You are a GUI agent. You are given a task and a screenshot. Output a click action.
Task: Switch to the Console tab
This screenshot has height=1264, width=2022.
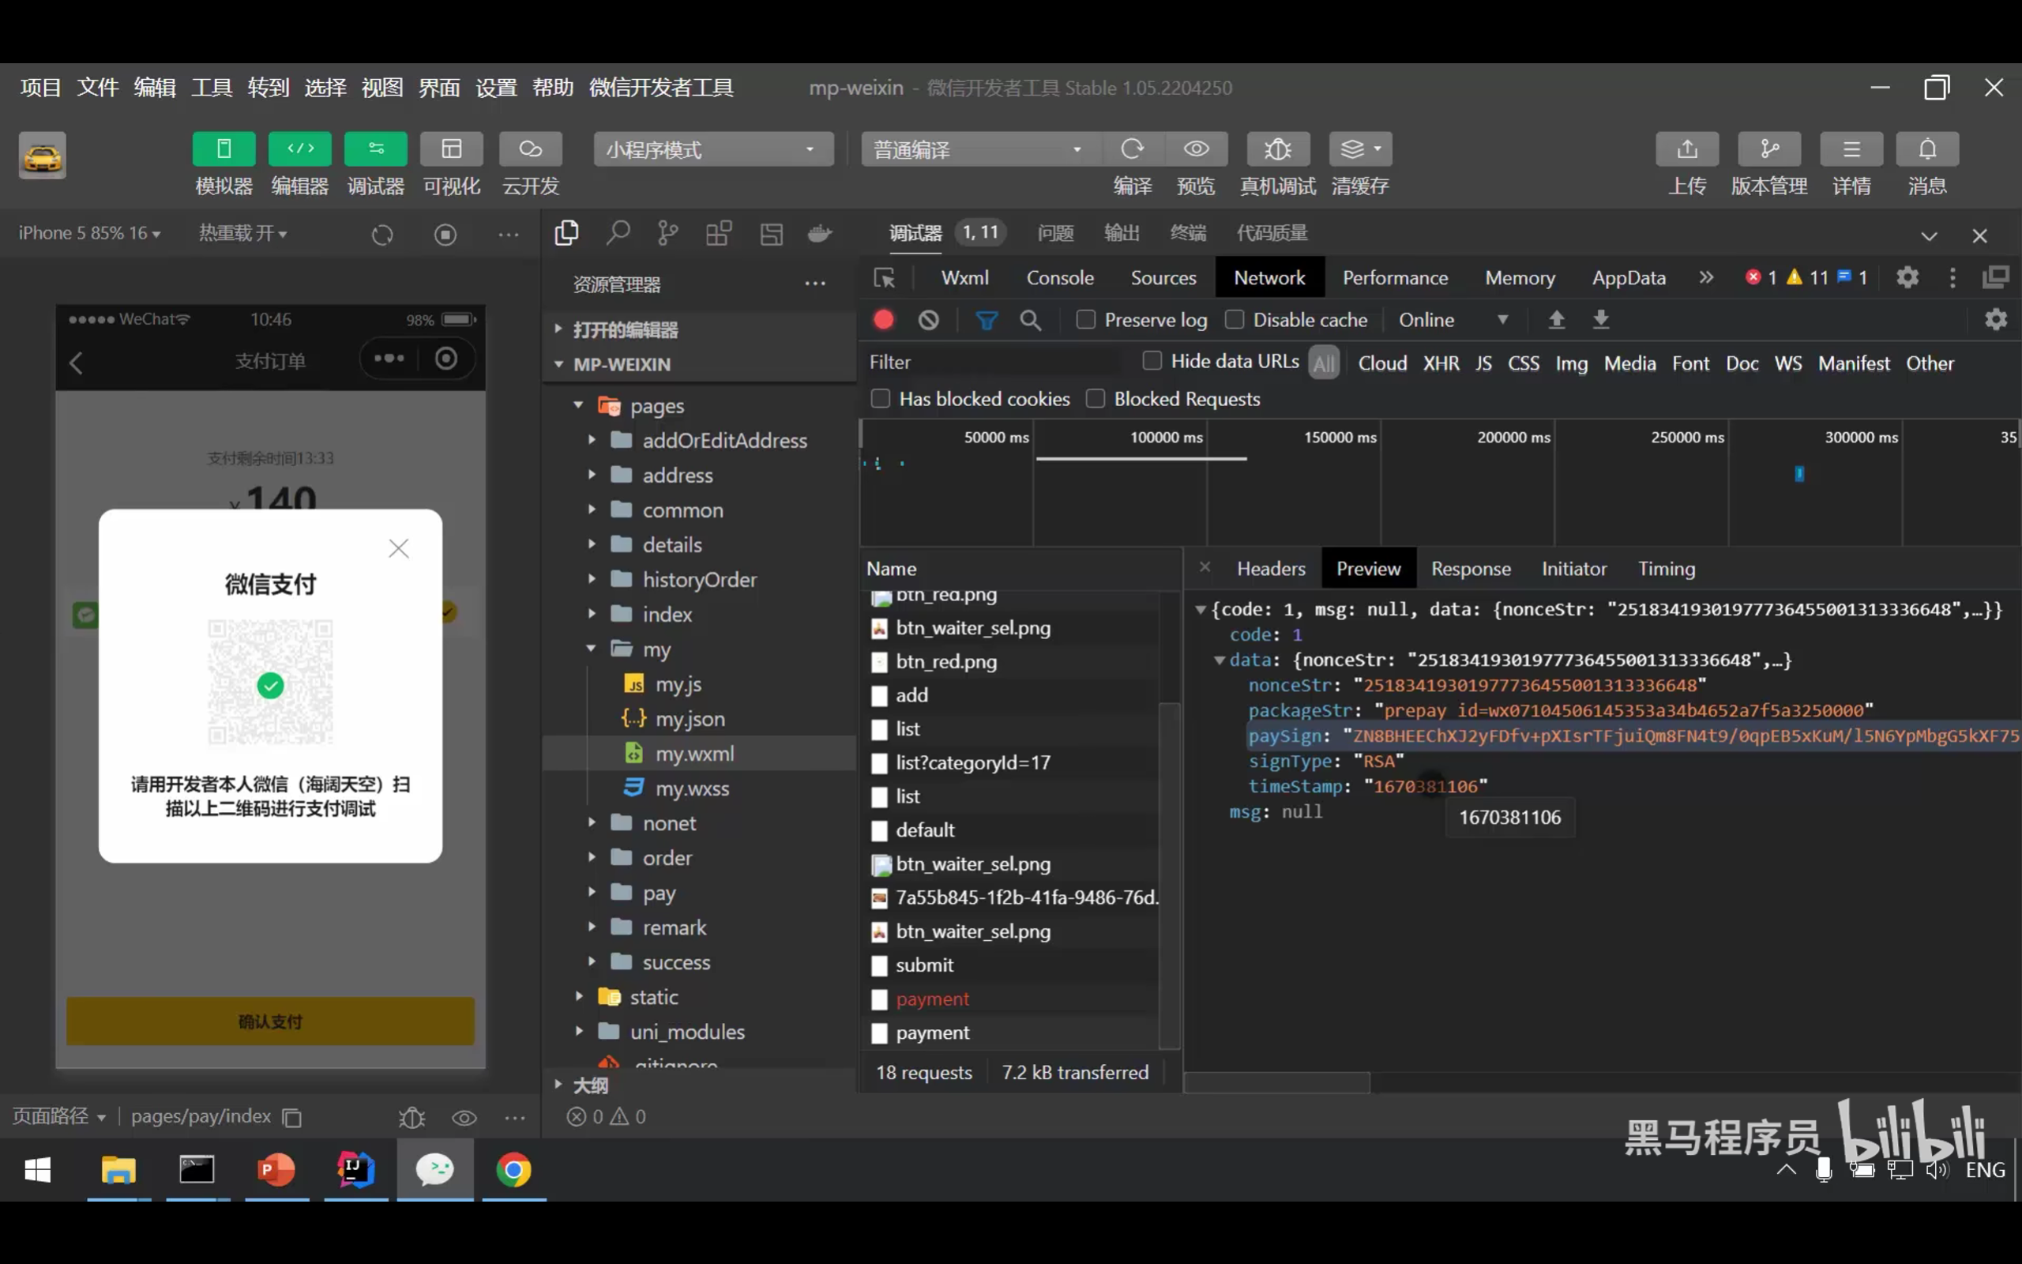1059,277
